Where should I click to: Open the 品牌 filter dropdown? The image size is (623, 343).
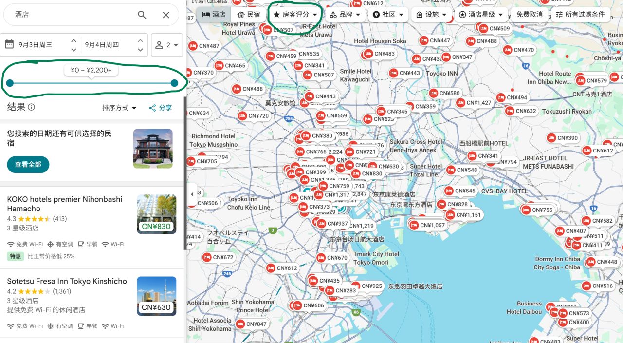pos(345,15)
